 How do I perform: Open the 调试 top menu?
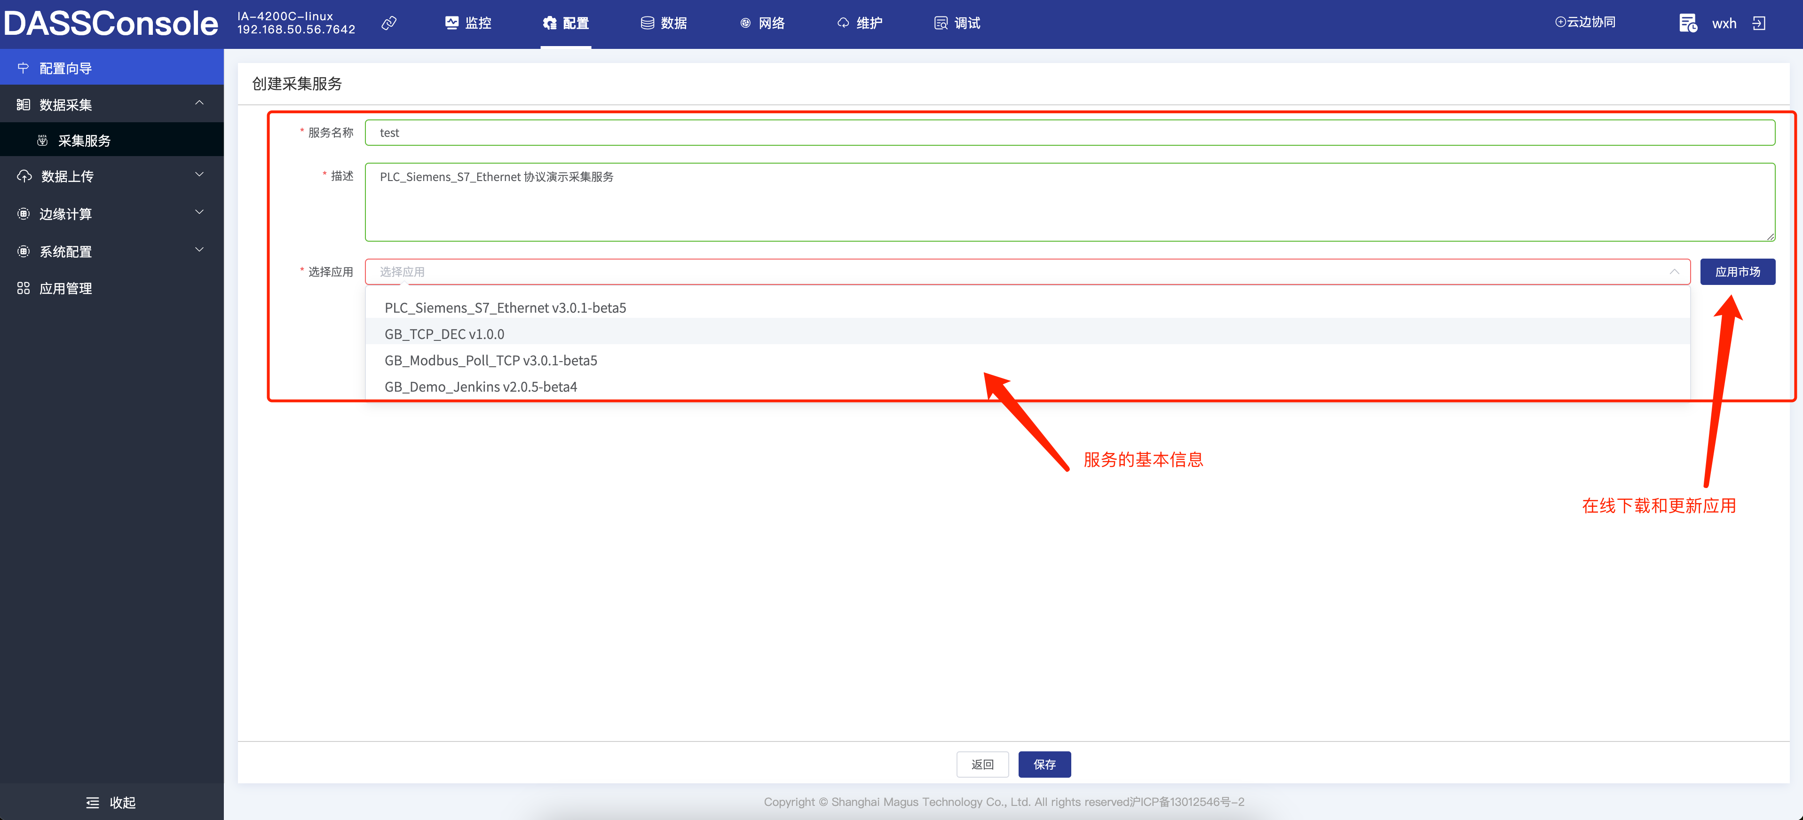(957, 23)
